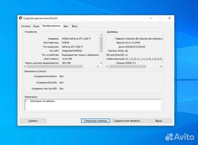Close the DirectX diagnostic window
Image resolution: width=198 pixels, height=145 pixels.
point(169,18)
